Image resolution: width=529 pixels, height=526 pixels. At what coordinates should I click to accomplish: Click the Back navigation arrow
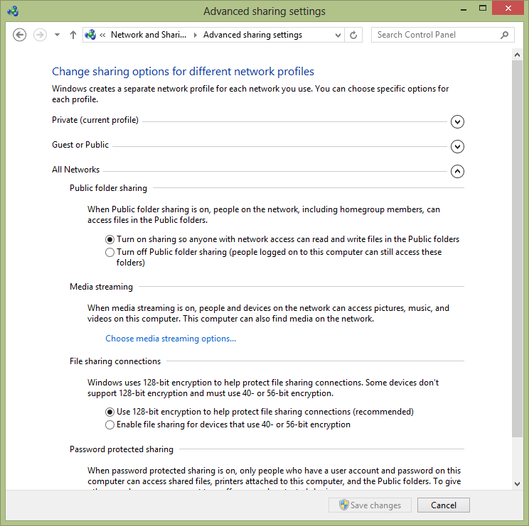[20, 35]
